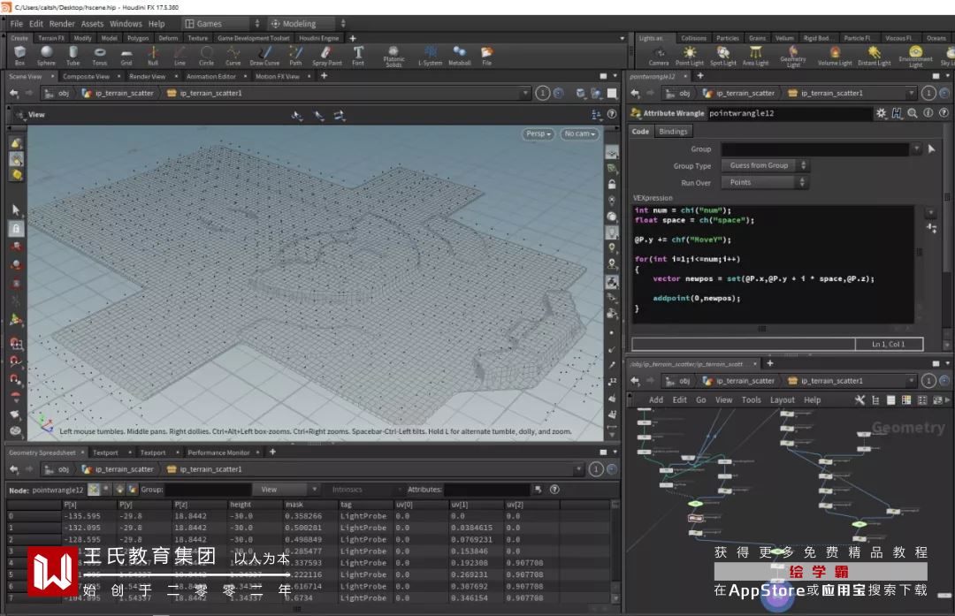955x616 pixels.
Task: Select the L-System shelf tool
Action: point(431,56)
